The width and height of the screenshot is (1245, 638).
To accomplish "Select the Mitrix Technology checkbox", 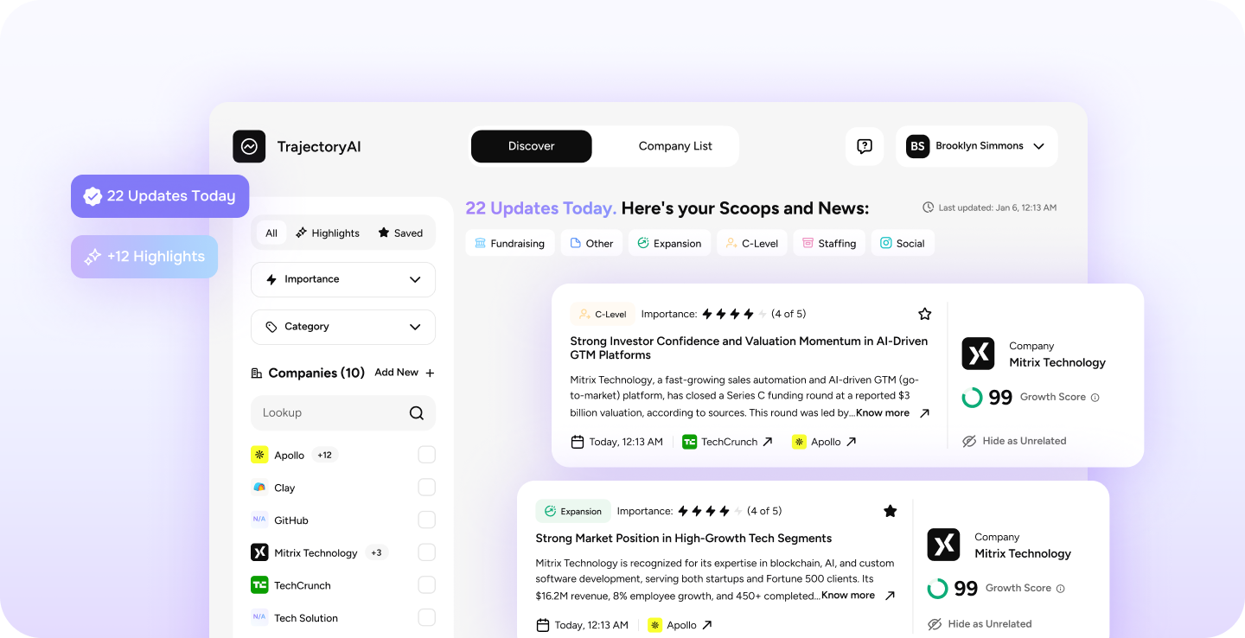I will (x=426, y=552).
